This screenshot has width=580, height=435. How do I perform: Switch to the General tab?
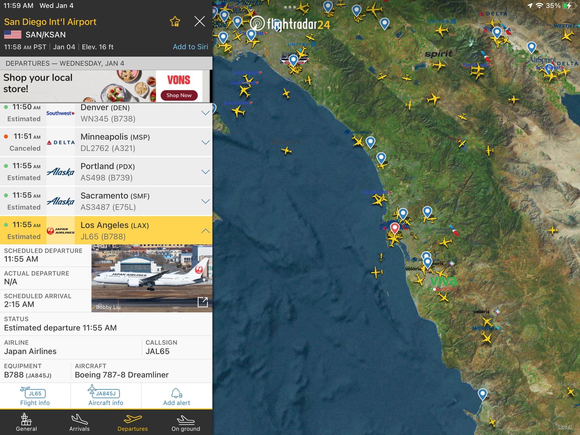click(x=26, y=423)
